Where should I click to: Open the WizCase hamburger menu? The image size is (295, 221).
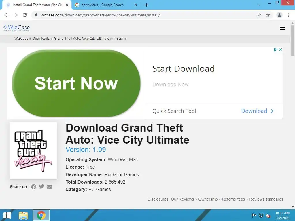pyautogui.click(x=283, y=28)
